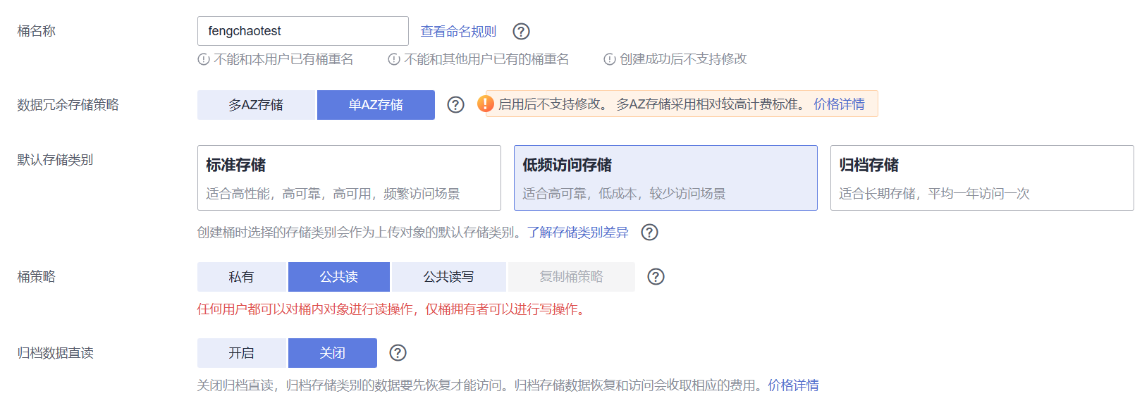The image size is (1142, 396).
Task: Click orange warning icon in redundancy notice
Action: pos(486,104)
